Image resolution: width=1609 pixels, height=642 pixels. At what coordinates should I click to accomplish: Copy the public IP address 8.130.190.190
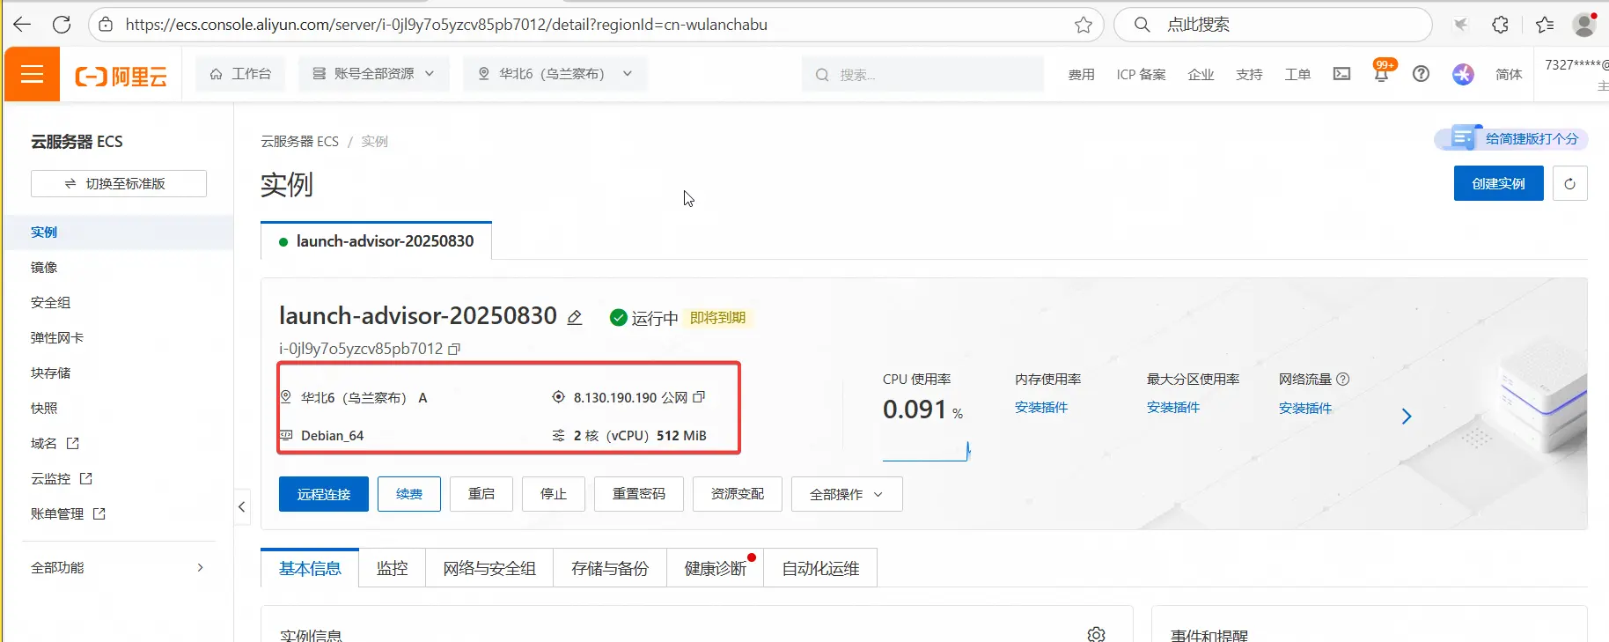[x=699, y=397]
